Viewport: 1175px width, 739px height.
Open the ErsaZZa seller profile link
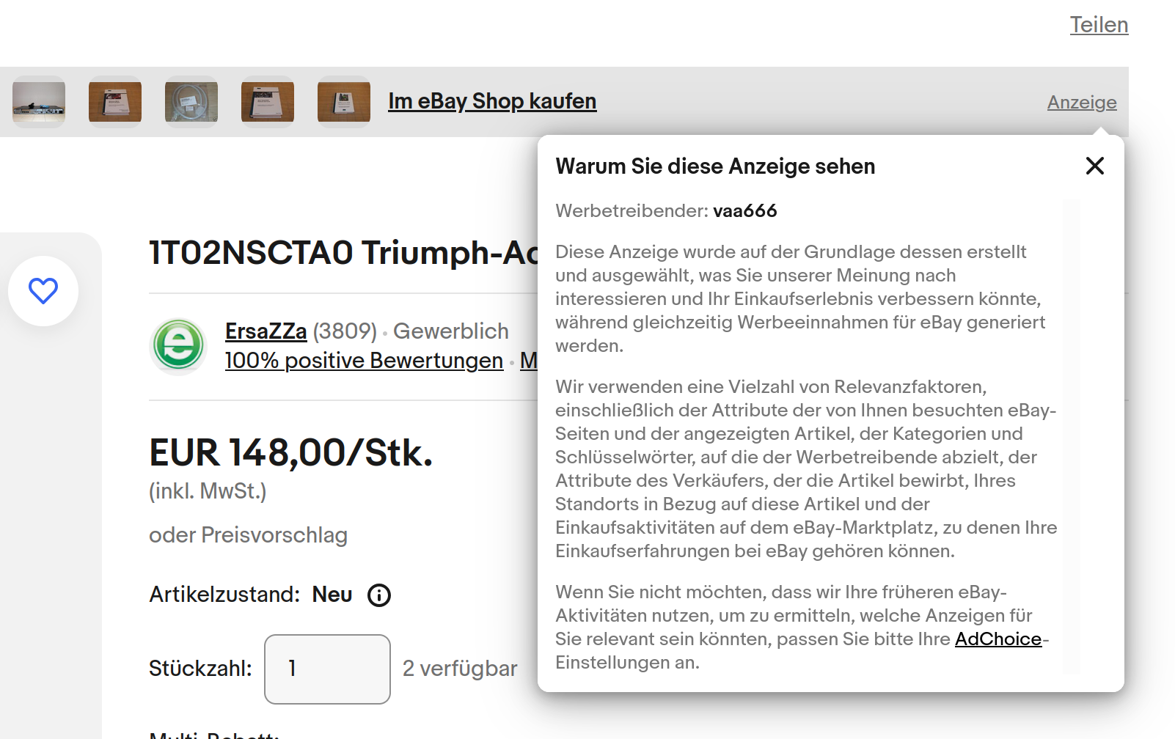click(266, 331)
